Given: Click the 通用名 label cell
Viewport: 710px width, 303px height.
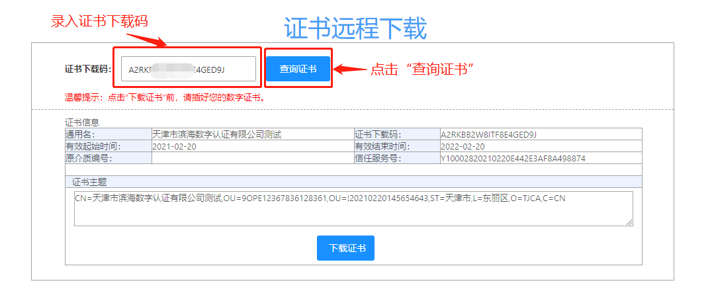Looking at the screenshot, I should 109,134.
